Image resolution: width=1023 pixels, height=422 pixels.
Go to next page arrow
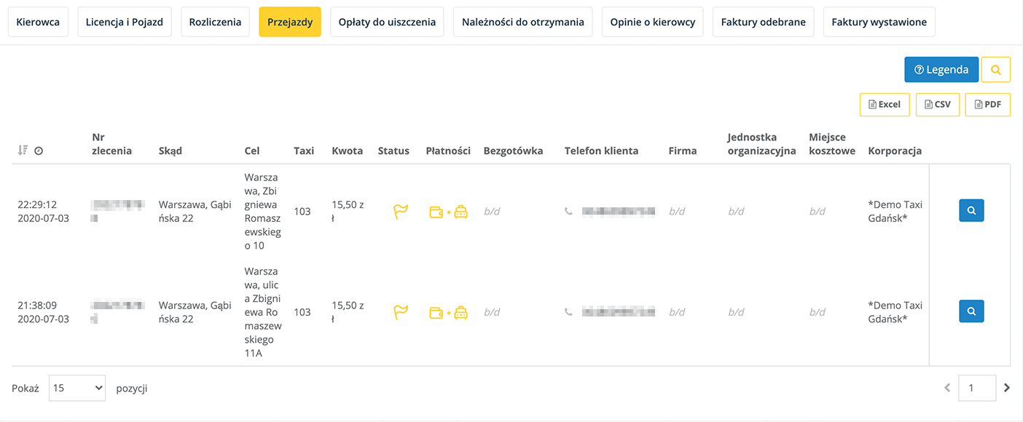tap(1007, 388)
